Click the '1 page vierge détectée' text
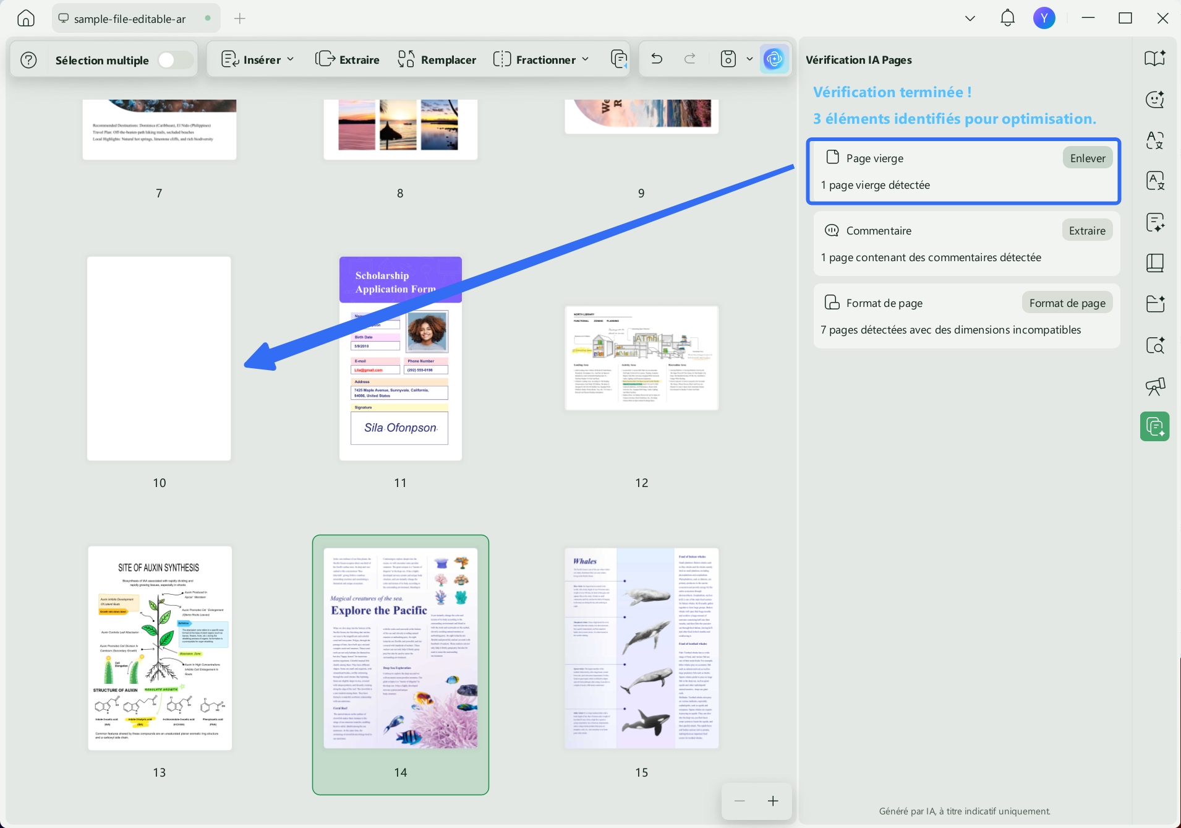Viewport: 1181px width, 828px height. (875, 185)
